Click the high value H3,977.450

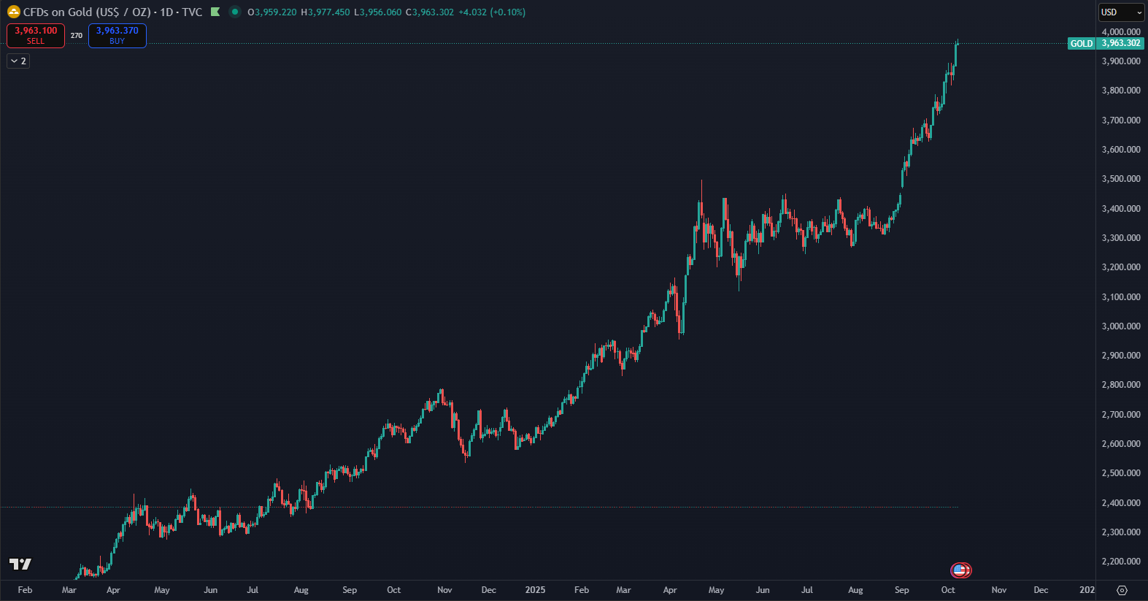pos(325,12)
